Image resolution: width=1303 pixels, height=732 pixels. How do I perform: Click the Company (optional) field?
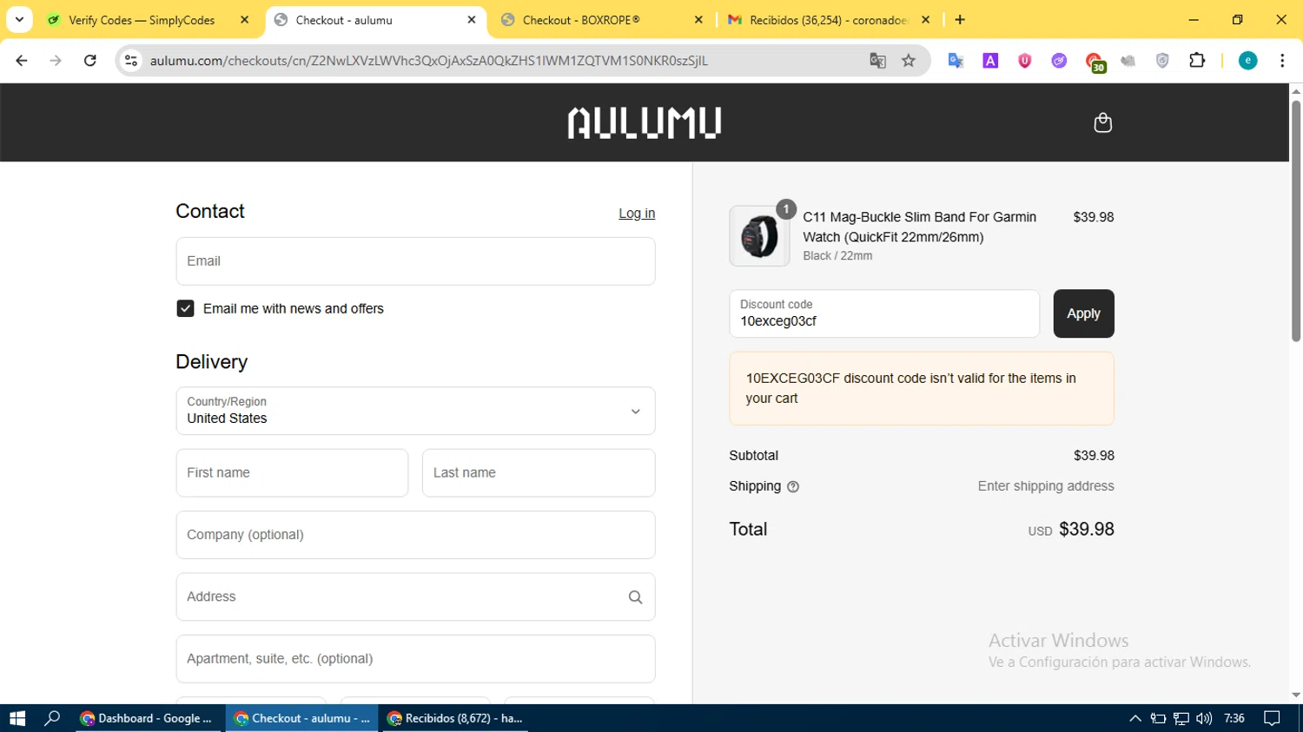(415, 535)
